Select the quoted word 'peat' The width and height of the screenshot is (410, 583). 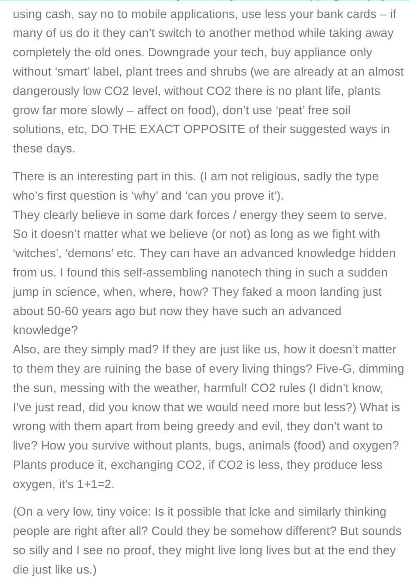(291, 110)
